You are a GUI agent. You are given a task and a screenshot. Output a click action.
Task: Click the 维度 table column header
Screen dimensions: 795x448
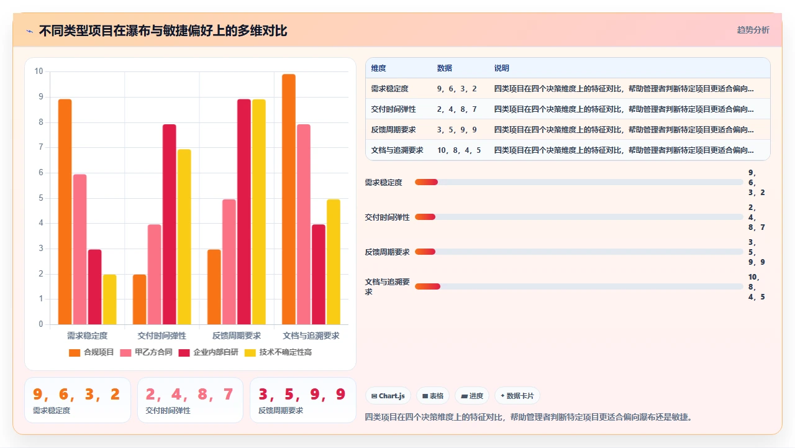(378, 68)
